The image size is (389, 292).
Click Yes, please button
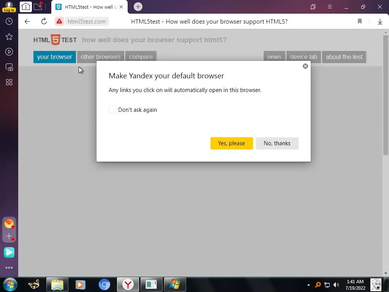pyautogui.click(x=231, y=143)
